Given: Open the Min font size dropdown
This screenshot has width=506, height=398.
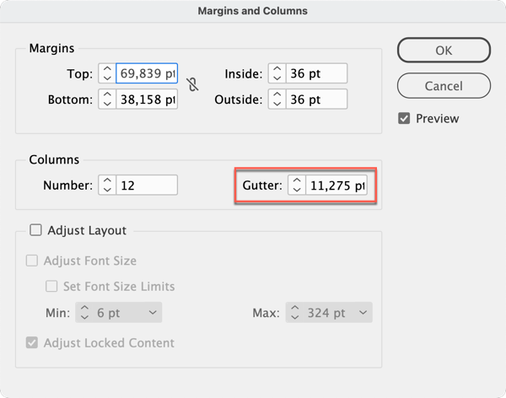Looking at the screenshot, I should point(153,313).
